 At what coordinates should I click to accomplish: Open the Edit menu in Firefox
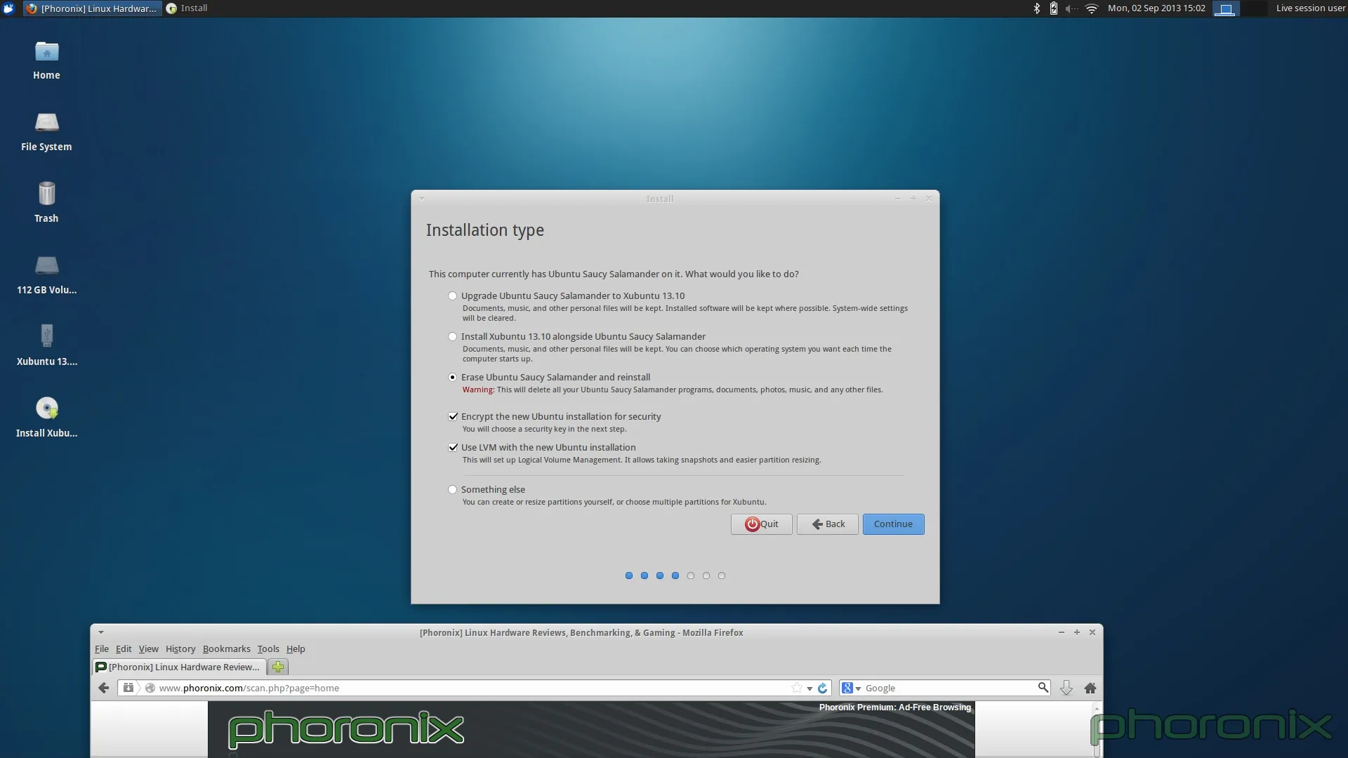pos(124,649)
